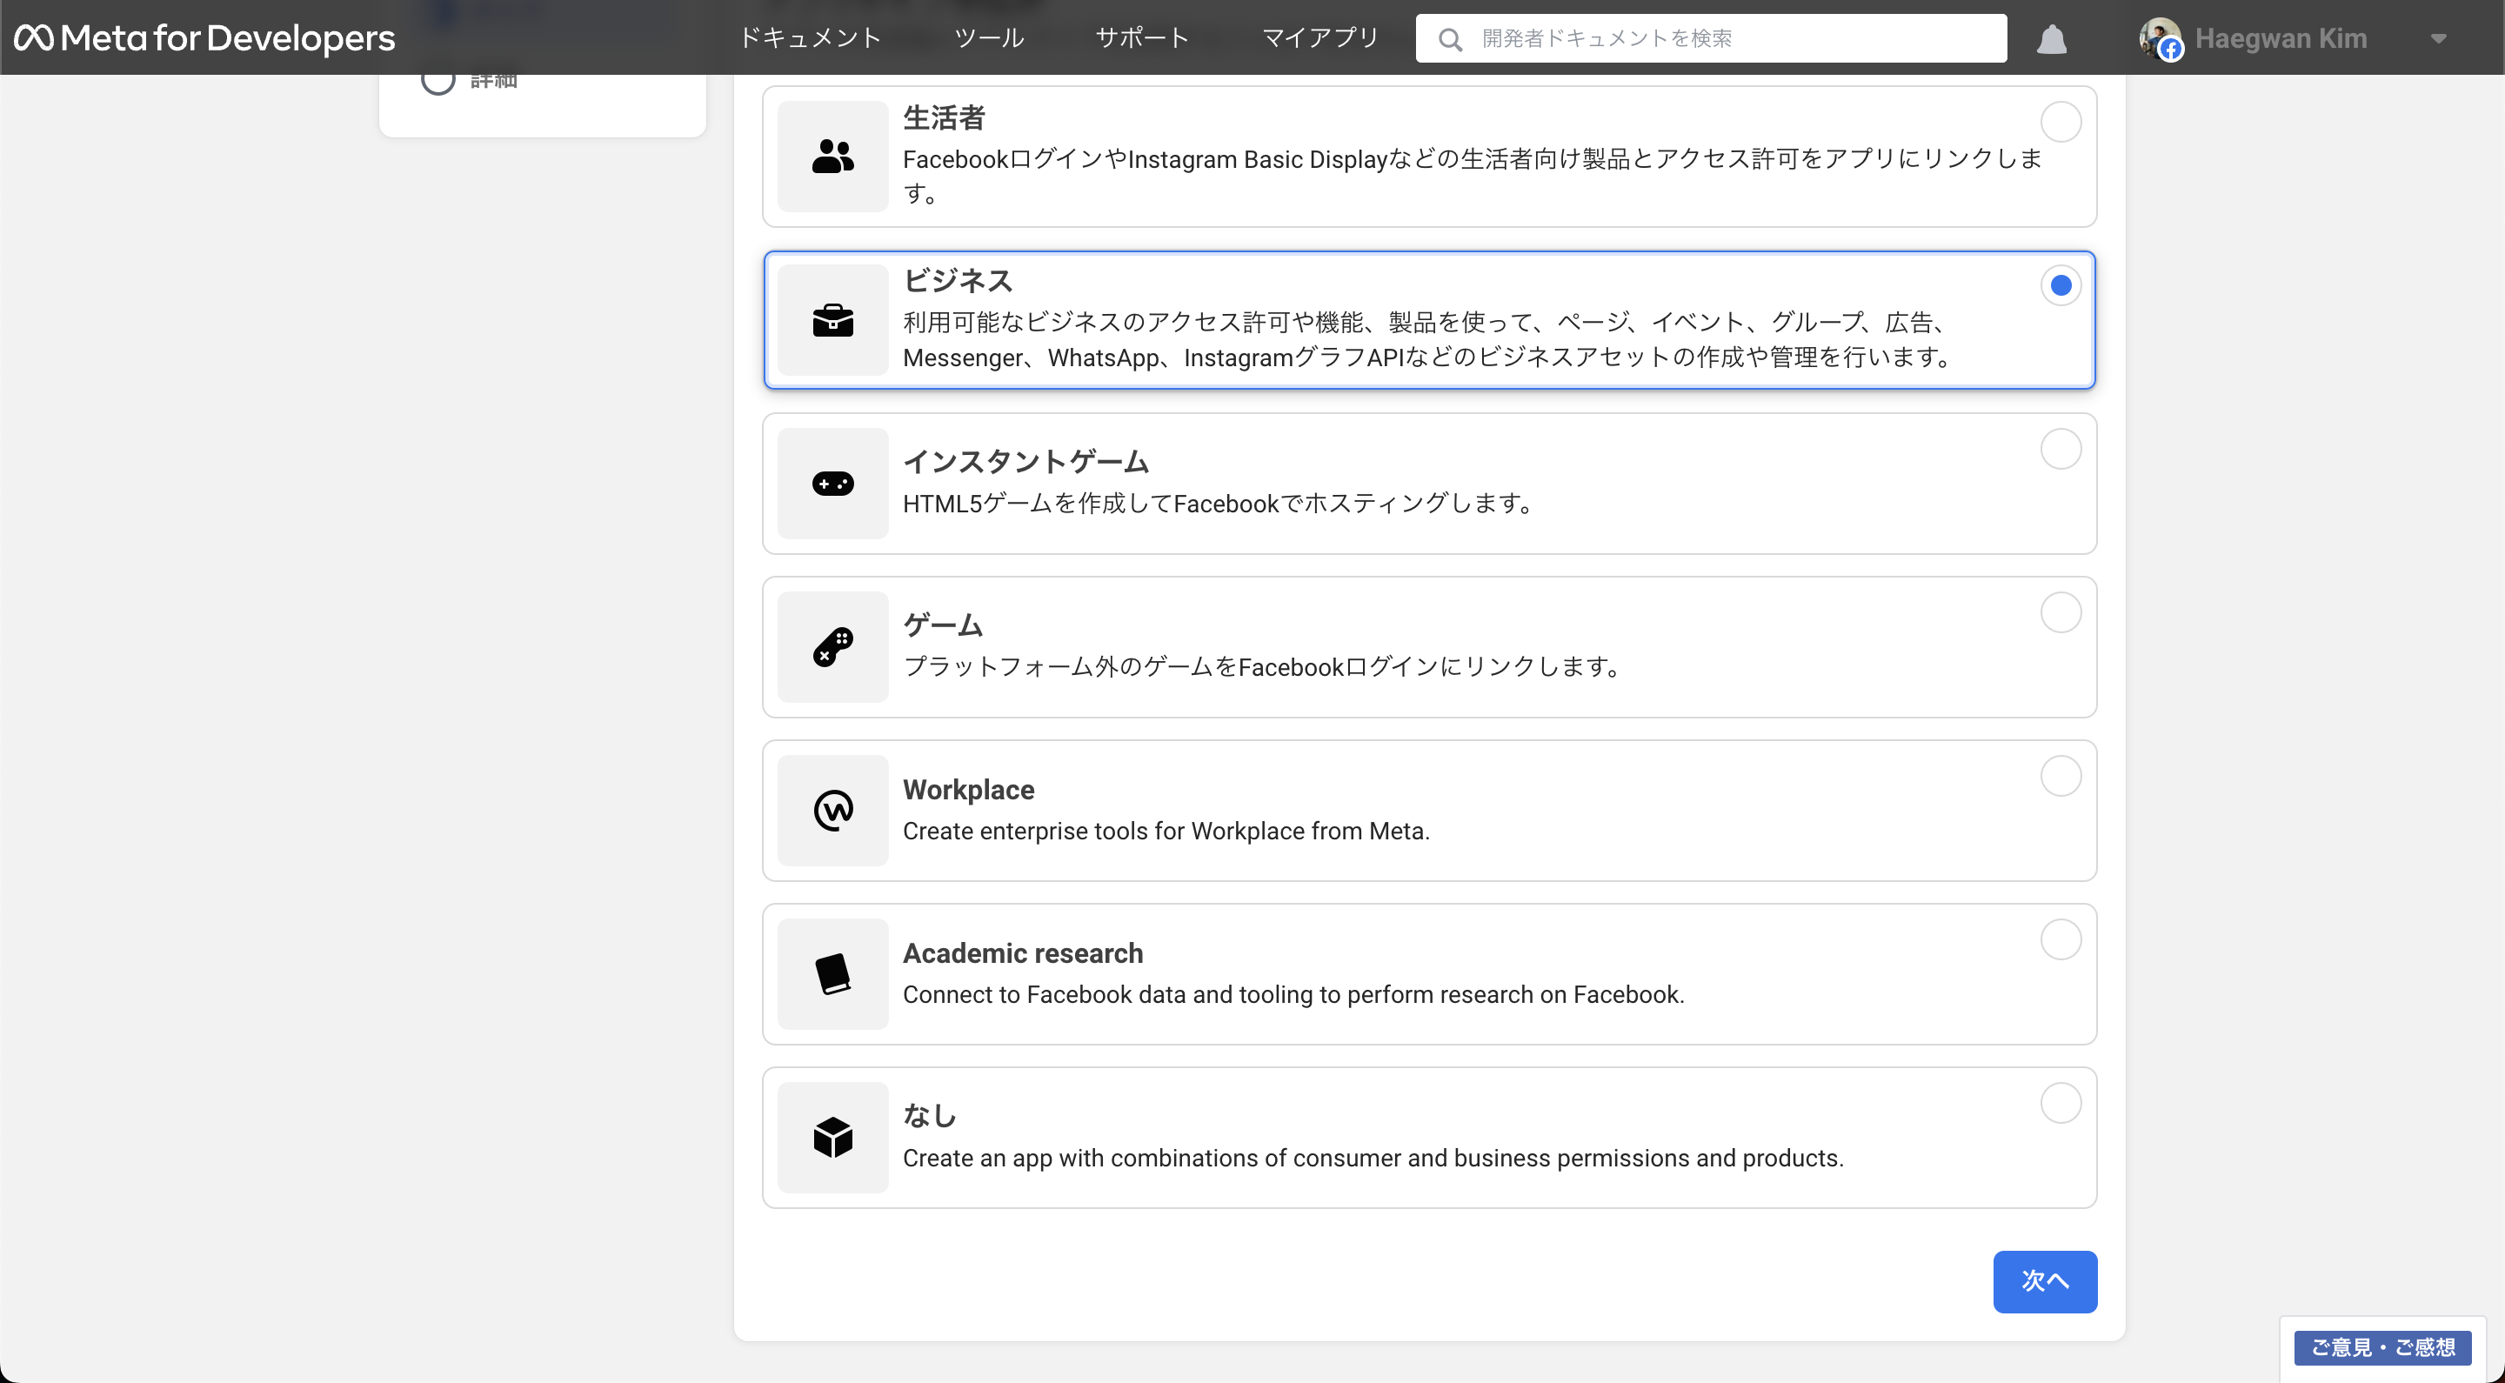The image size is (2505, 1383).
Task: Select the Academic research radio button
Action: click(x=2060, y=939)
